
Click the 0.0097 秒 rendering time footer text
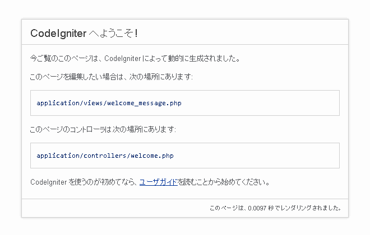275,208
